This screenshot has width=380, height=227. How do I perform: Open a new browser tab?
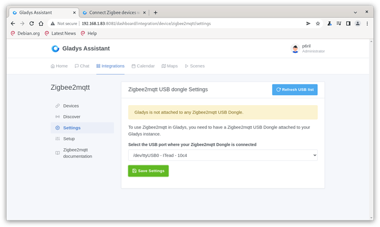[156, 13]
